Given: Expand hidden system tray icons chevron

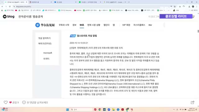Looking at the screenshot, I should coord(174,110).
